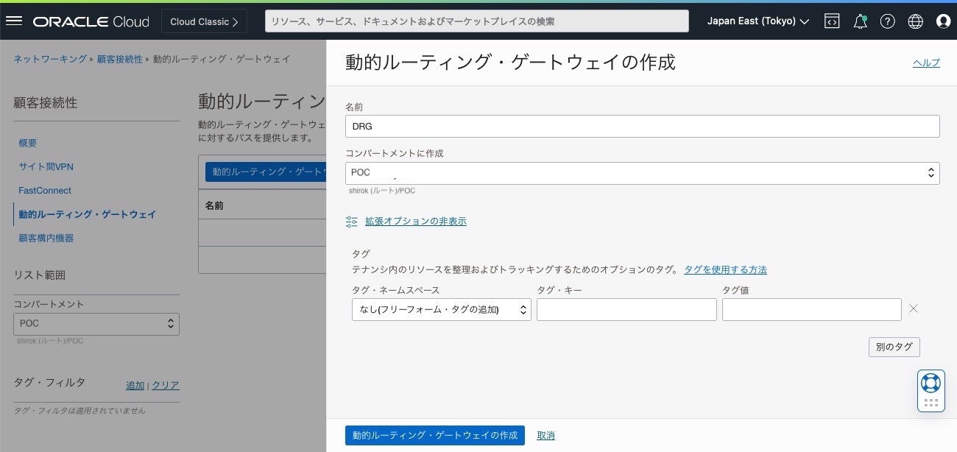Click the リスト範囲 heading
The width and height of the screenshot is (957, 452).
pyautogui.click(x=39, y=275)
